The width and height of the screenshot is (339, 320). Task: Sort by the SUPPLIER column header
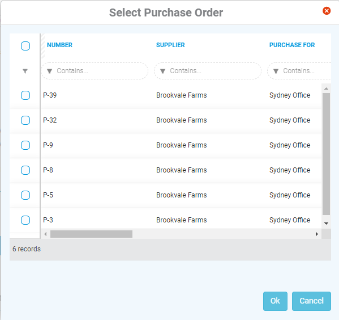(170, 45)
